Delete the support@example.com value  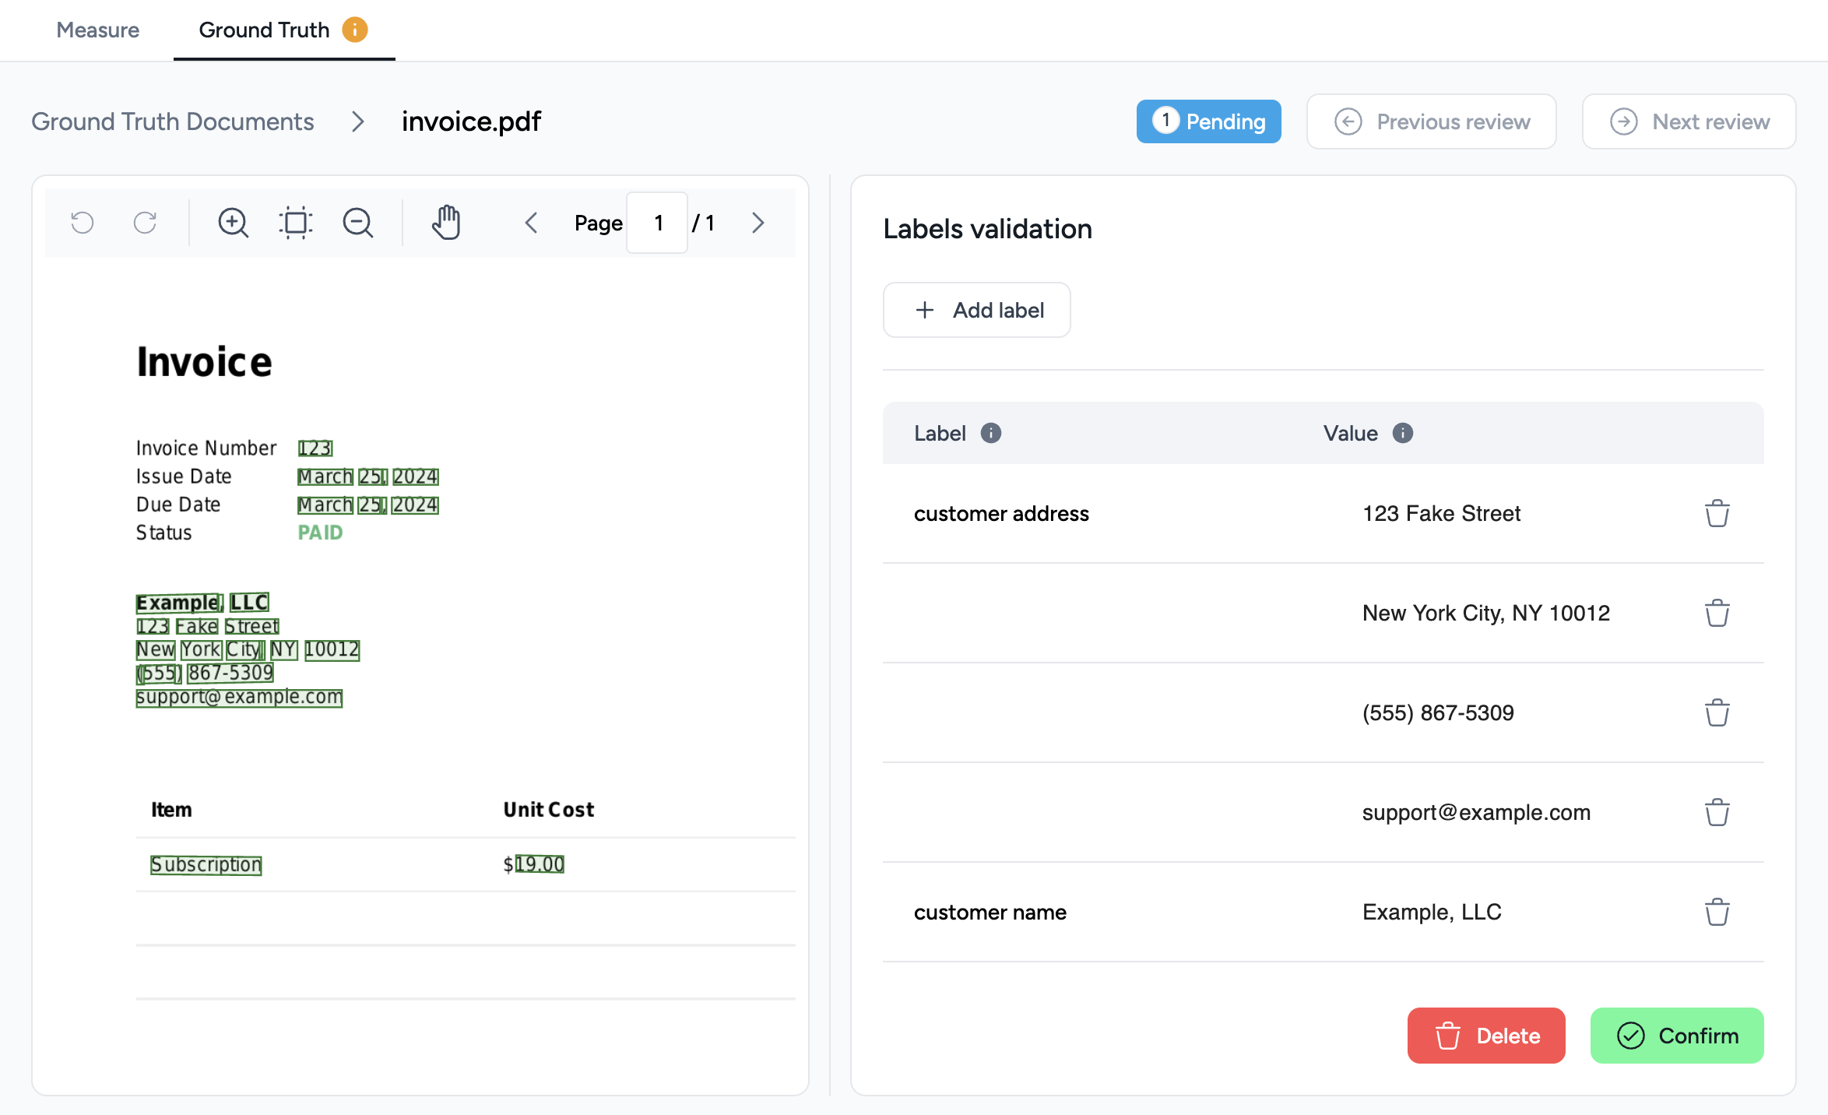point(1717,813)
